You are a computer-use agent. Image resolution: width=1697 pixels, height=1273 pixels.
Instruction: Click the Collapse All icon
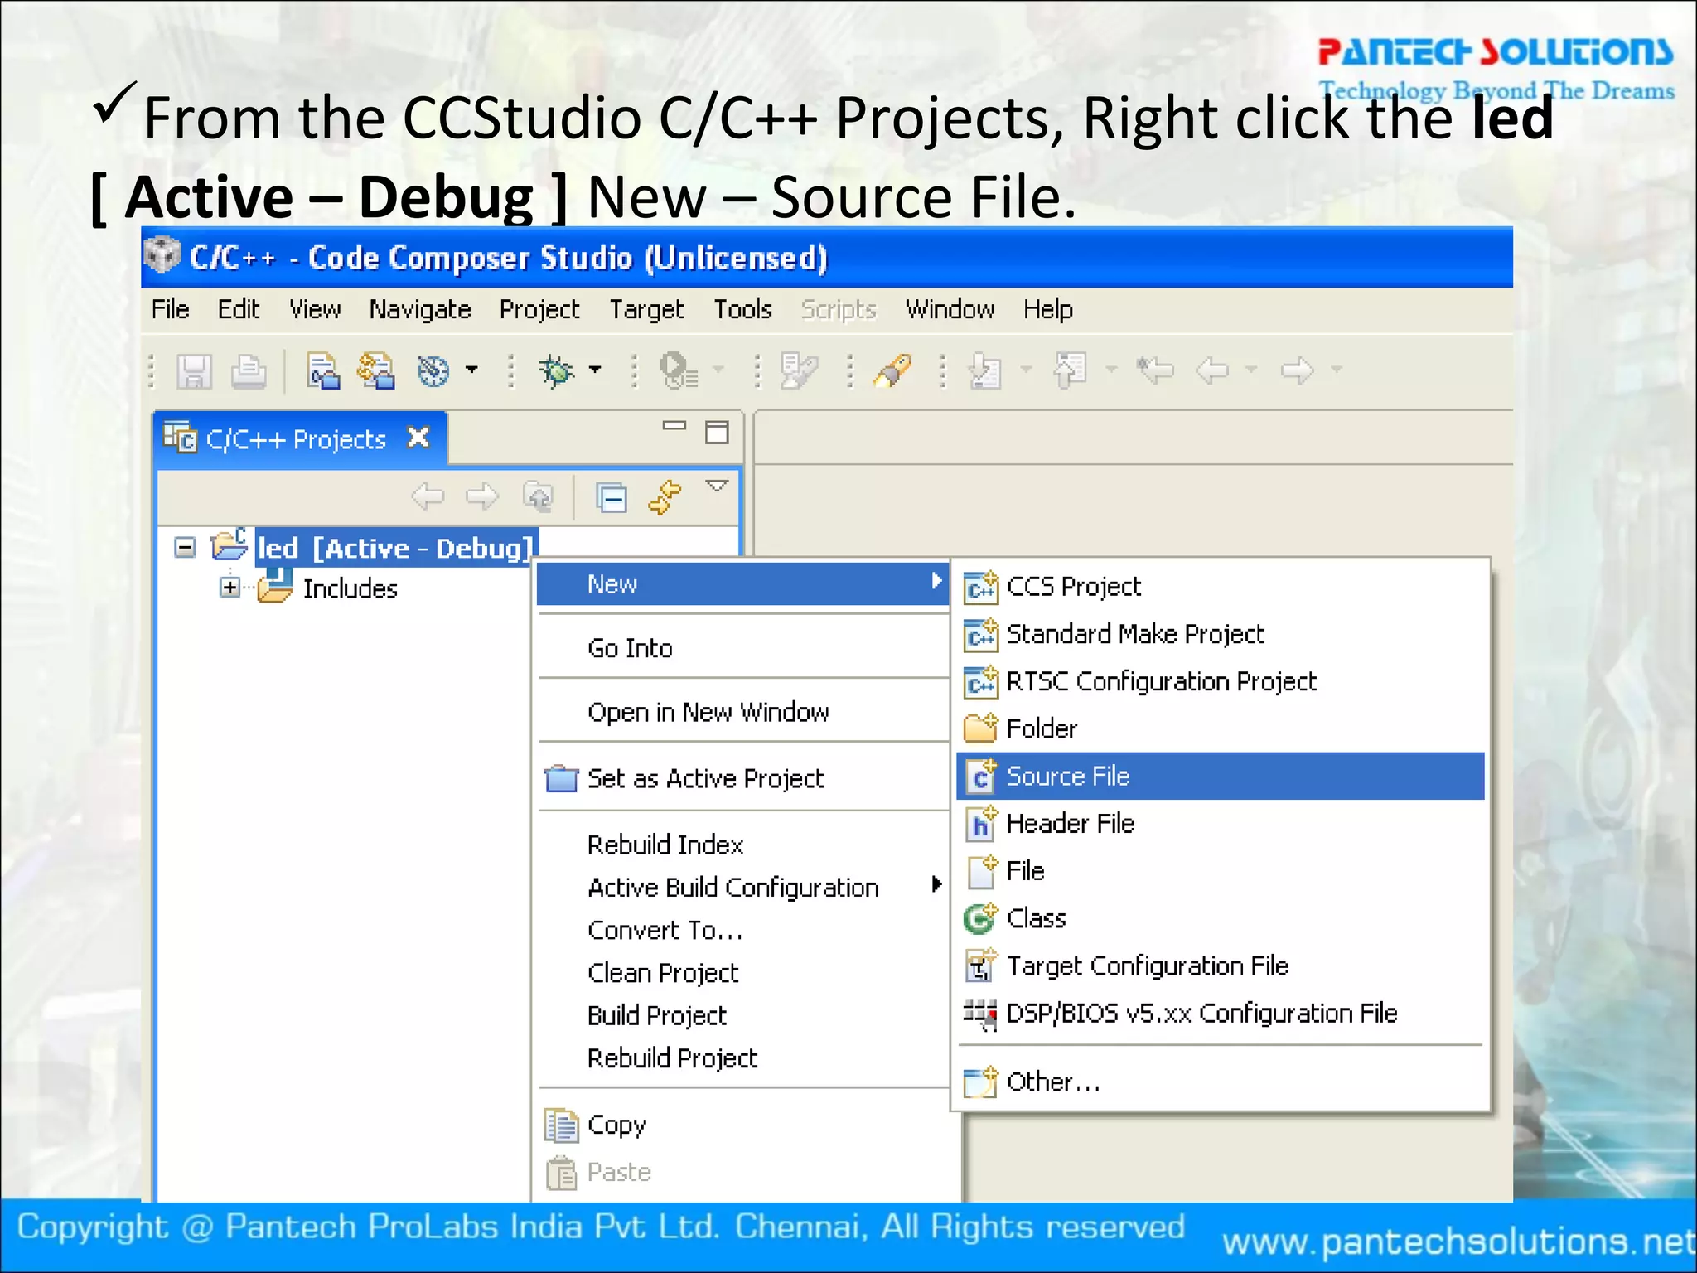(x=612, y=497)
